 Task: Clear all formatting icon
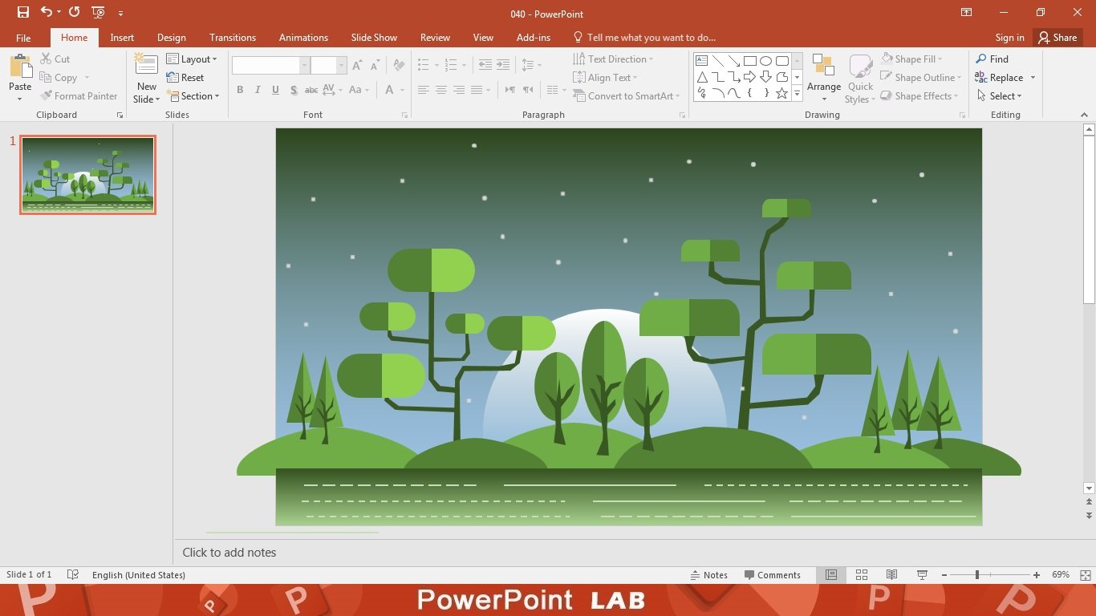click(x=399, y=66)
